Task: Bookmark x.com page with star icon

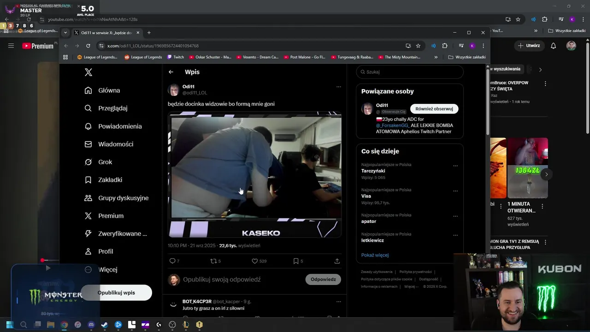Action: coord(418,46)
